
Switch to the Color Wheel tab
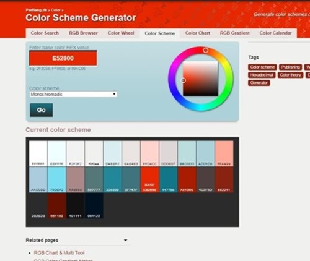coord(121,33)
